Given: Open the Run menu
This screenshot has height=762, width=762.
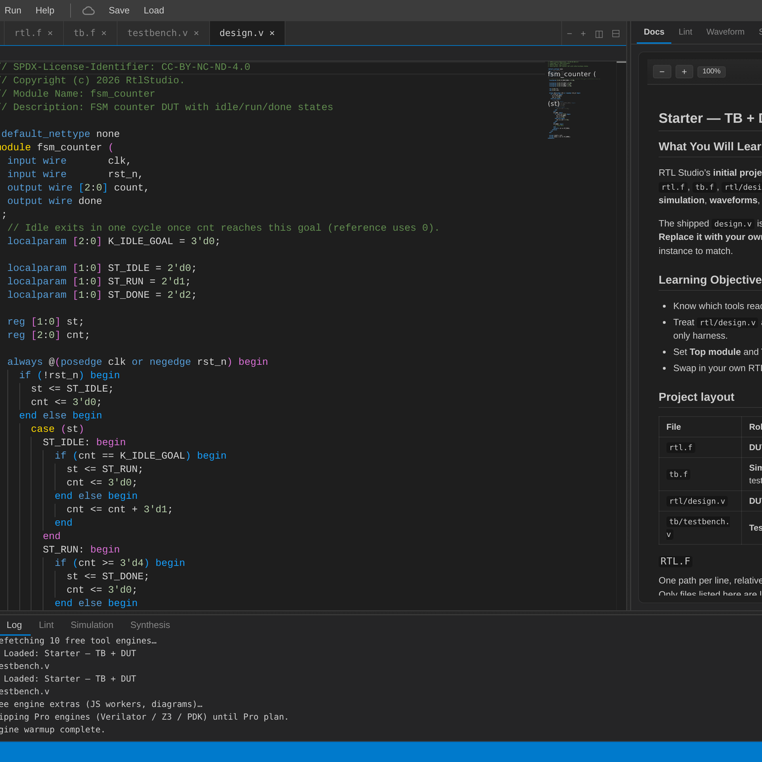Looking at the screenshot, I should click(x=13, y=11).
